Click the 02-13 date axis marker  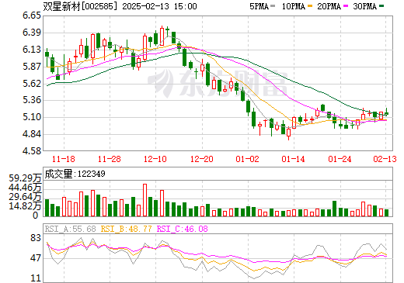tap(385, 159)
